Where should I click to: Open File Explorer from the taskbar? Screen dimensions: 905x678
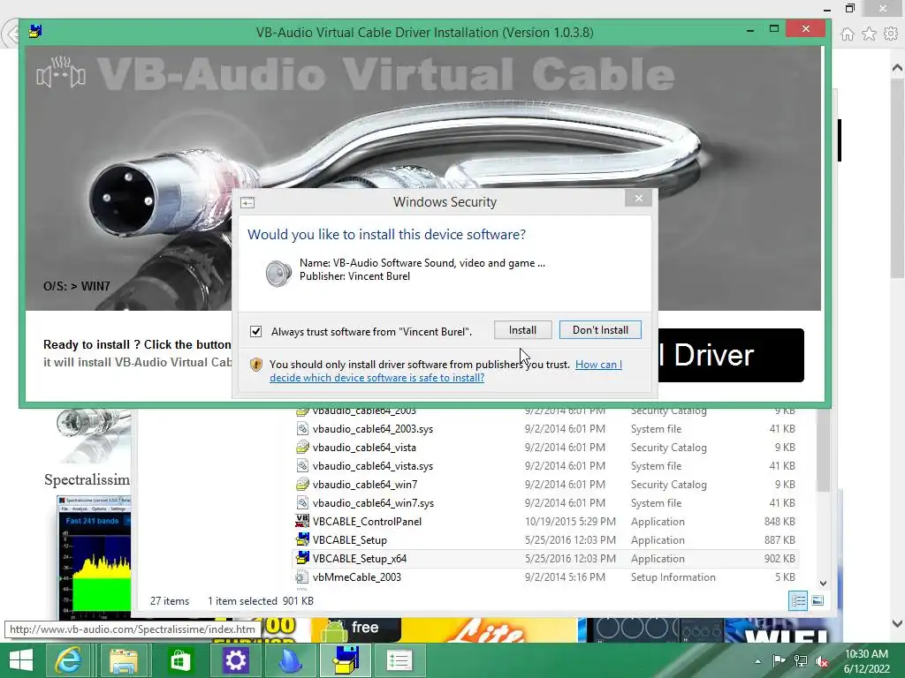pyautogui.click(x=124, y=660)
